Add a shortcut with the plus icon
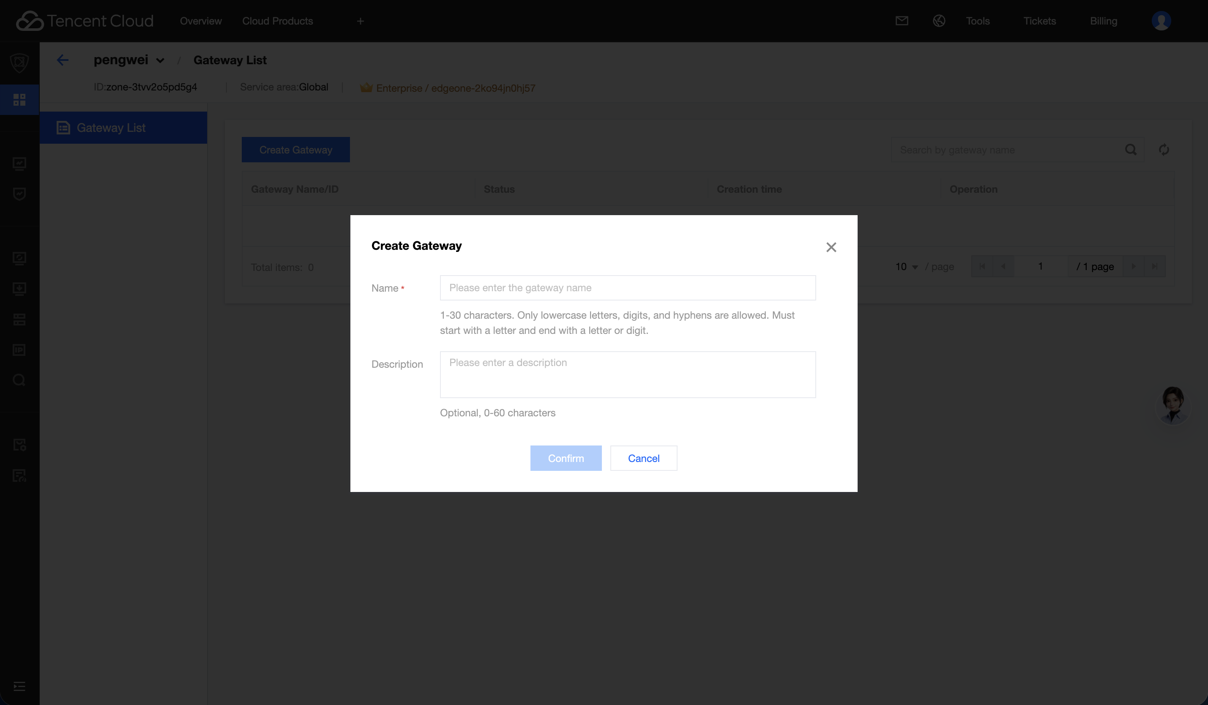 tap(361, 21)
